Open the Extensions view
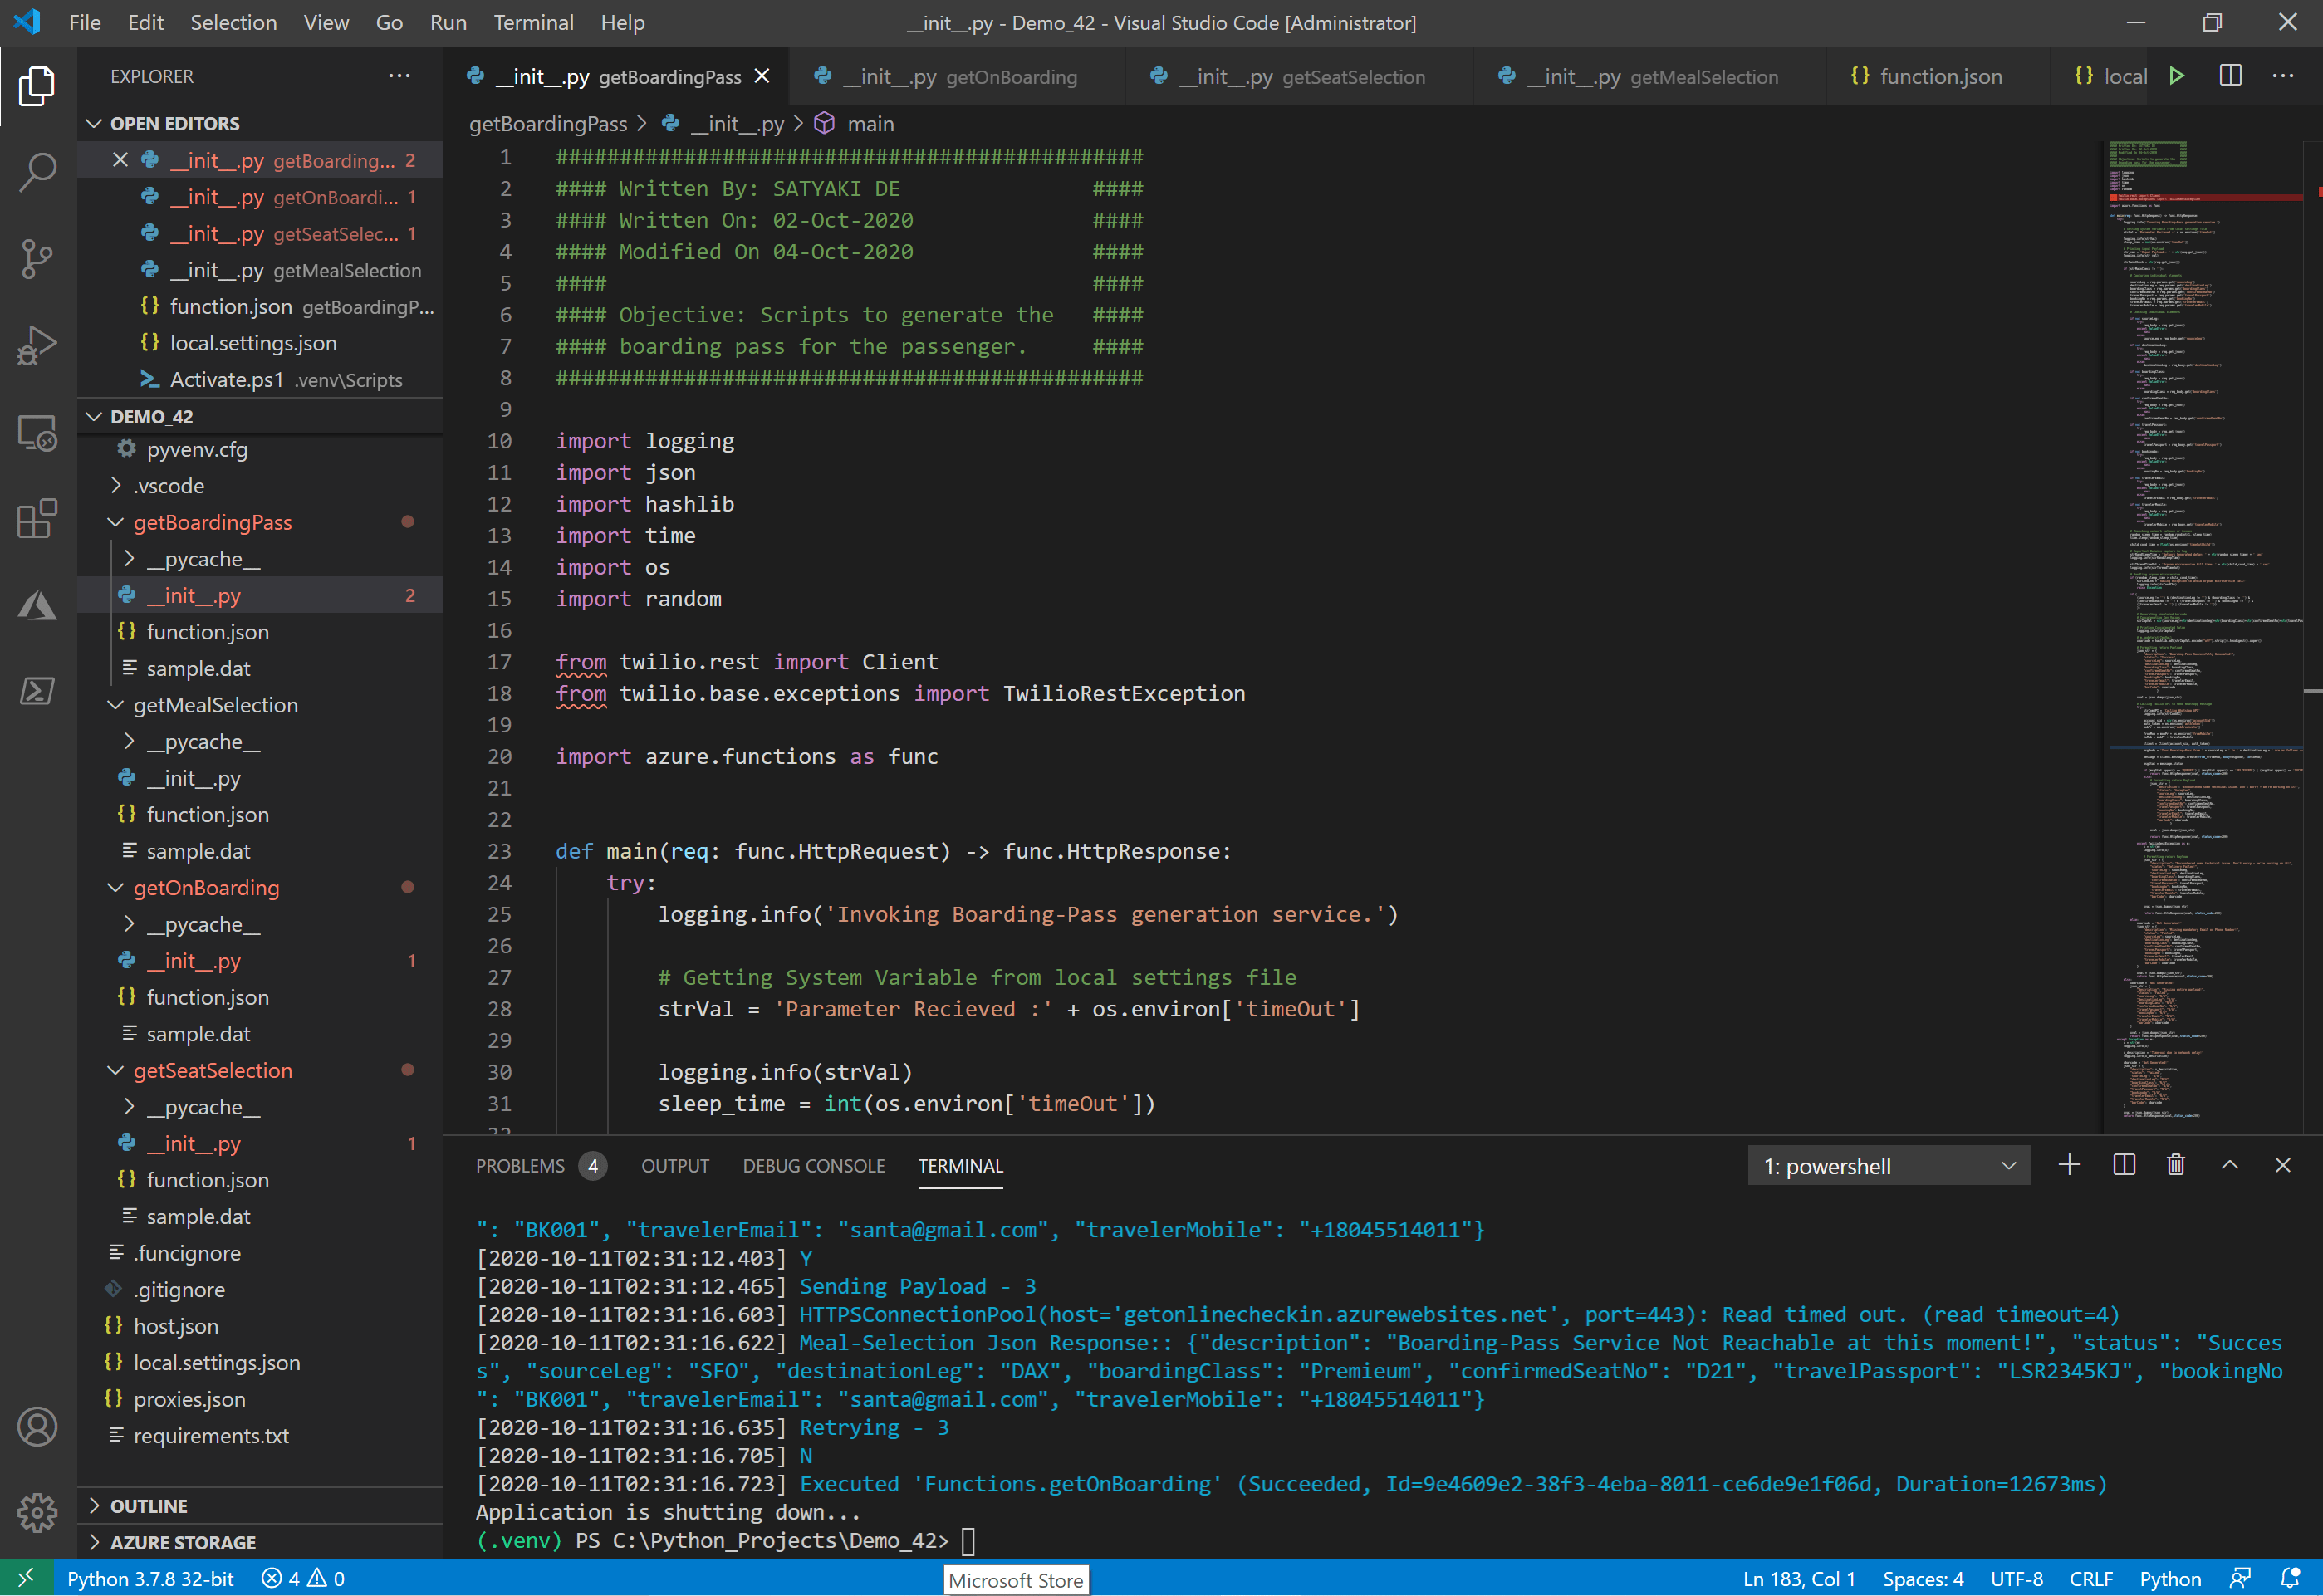The height and width of the screenshot is (1596, 2323). pos(37,519)
